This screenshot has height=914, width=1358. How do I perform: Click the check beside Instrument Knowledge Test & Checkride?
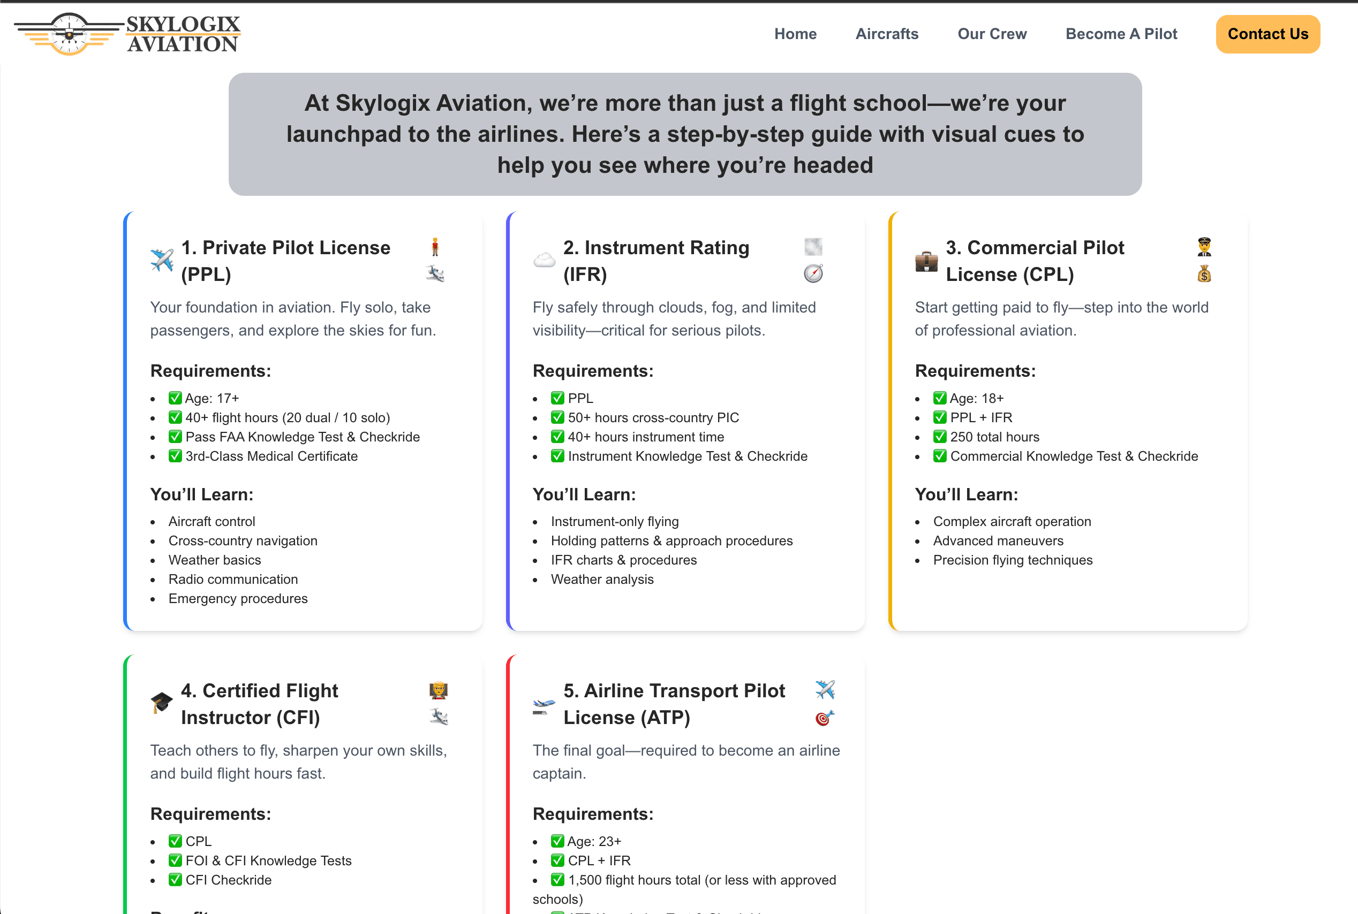[x=557, y=456]
